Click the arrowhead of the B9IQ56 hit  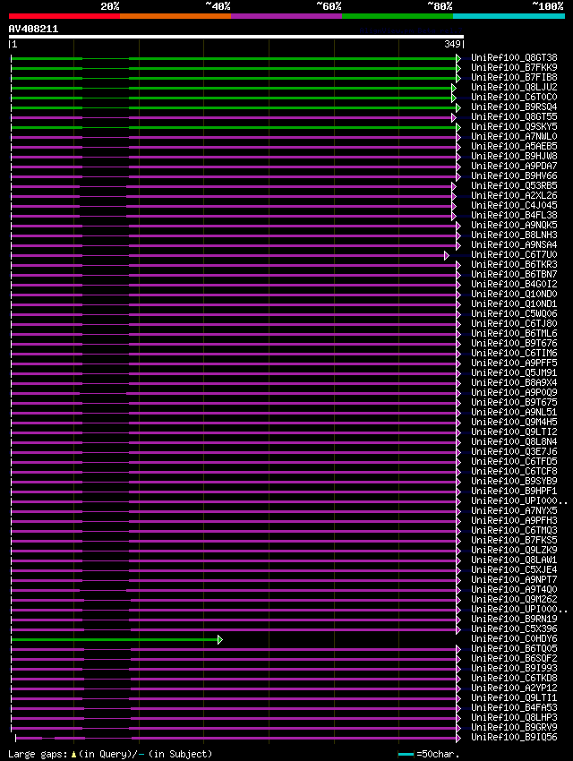(458, 739)
